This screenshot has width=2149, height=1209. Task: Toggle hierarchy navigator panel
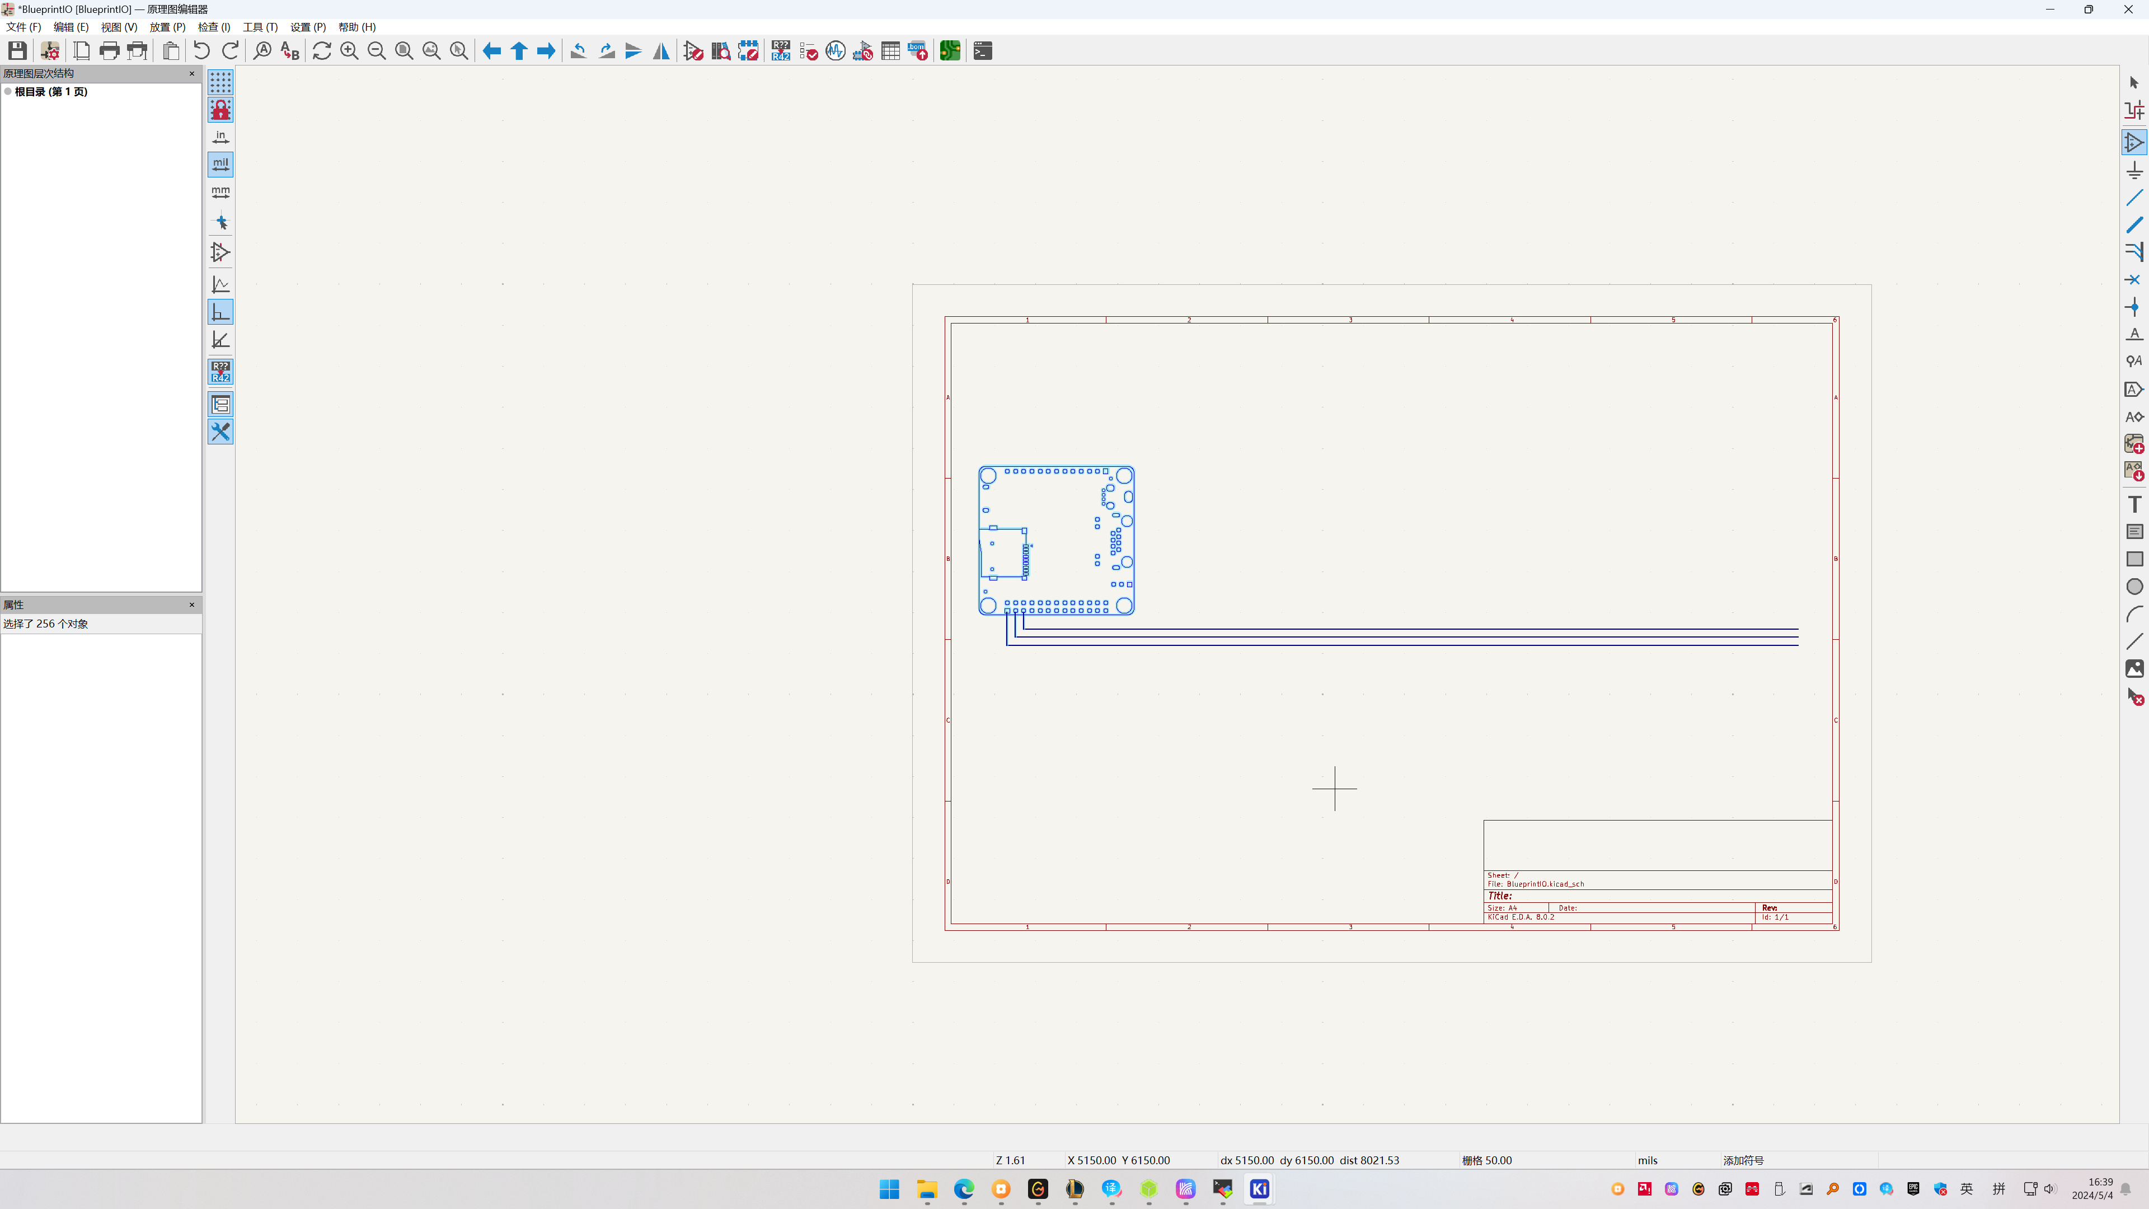tap(220, 405)
